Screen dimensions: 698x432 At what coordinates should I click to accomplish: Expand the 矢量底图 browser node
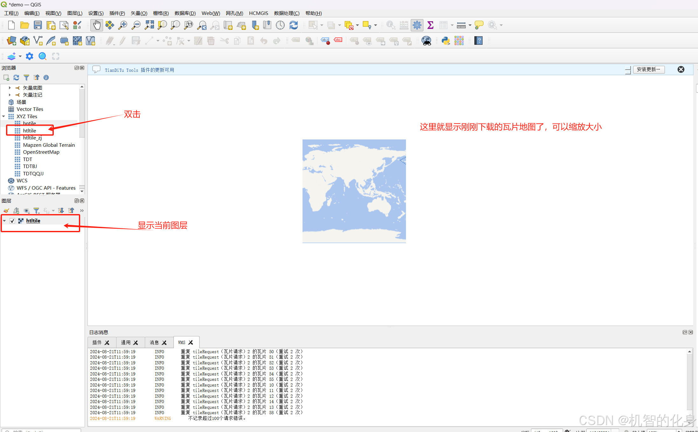click(10, 88)
